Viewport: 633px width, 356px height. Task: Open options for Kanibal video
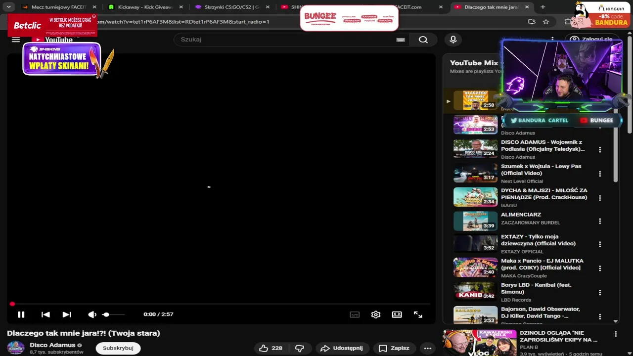tap(600, 293)
